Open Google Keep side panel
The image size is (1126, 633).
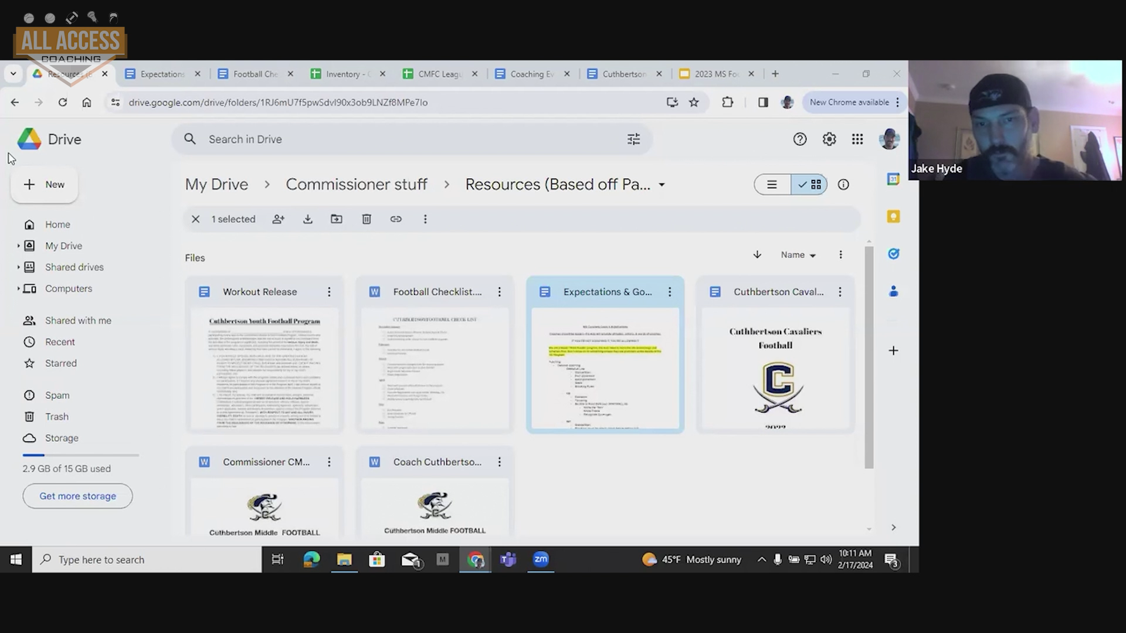tap(893, 217)
